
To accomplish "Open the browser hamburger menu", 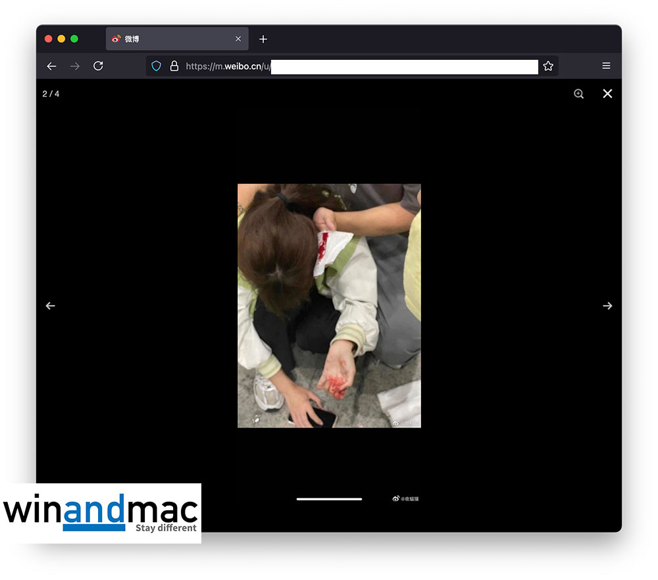I will [606, 66].
